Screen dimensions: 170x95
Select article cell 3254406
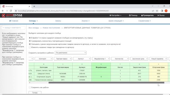click(x=82, y=80)
